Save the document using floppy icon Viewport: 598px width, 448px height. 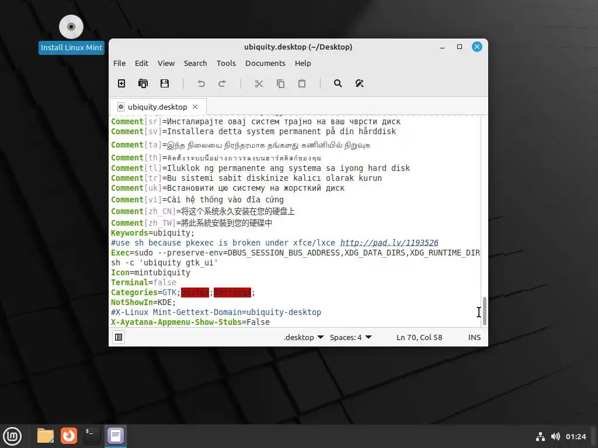(164, 83)
